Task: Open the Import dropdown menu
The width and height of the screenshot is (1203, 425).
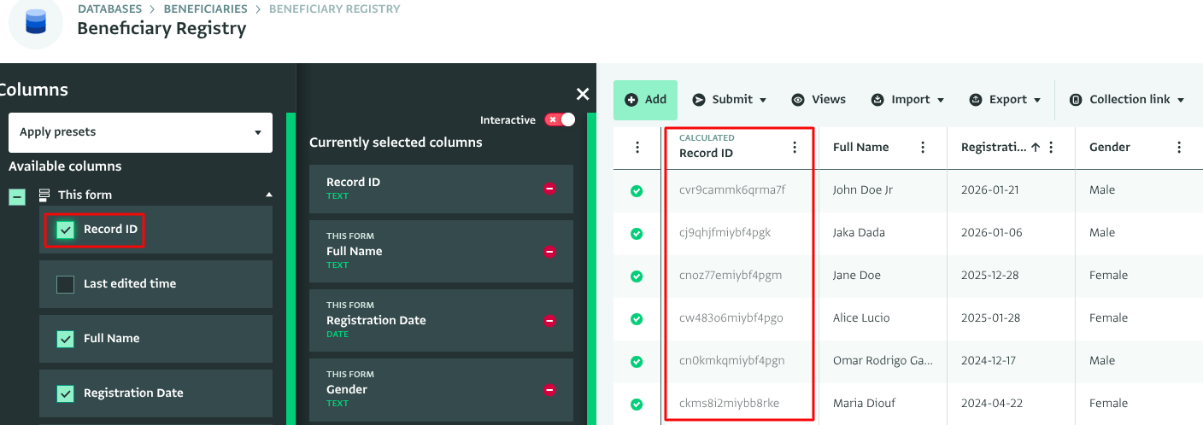Action: click(x=907, y=100)
